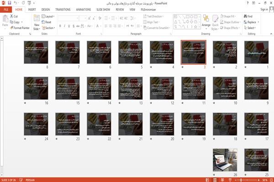This screenshot has height=182, width=274.
Task: Switch to the DESIGN tab
Action: (46, 10)
